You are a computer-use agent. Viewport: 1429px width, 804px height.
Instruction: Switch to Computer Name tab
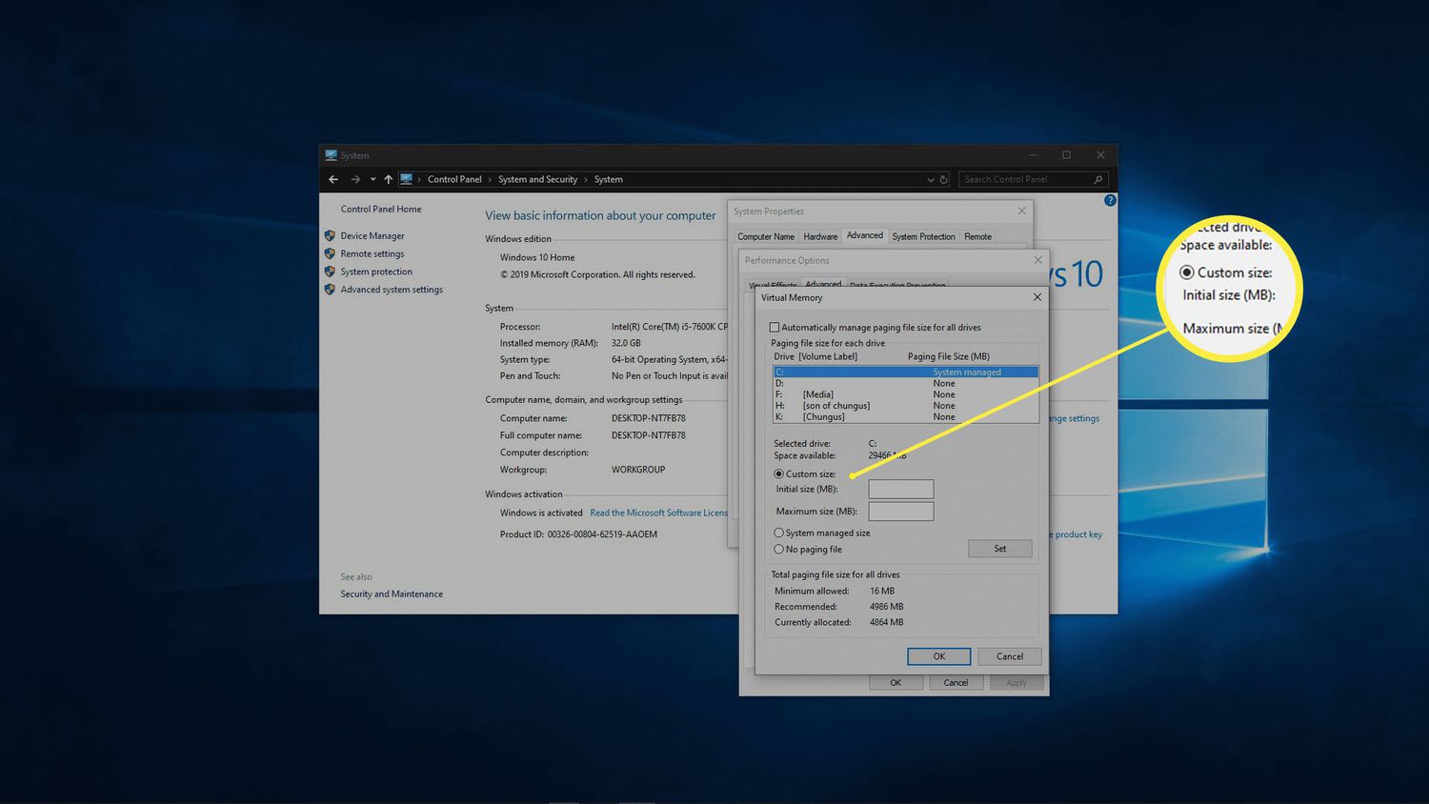click(766, 236)
